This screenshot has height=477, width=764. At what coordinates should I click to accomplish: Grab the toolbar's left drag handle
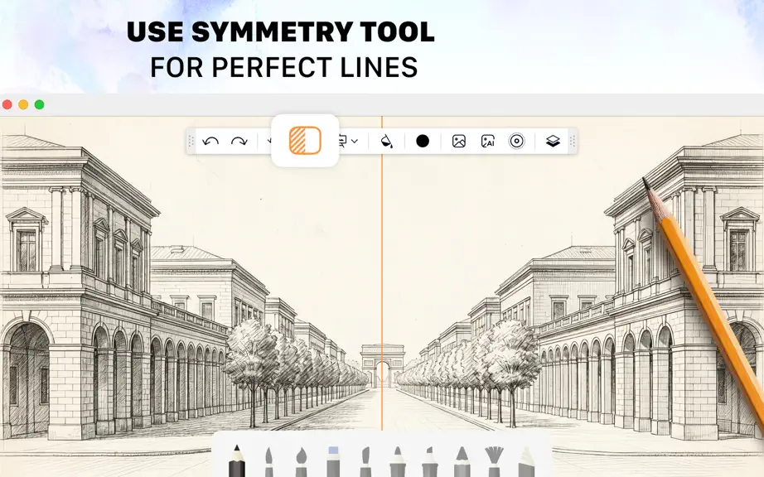point(191,141)
